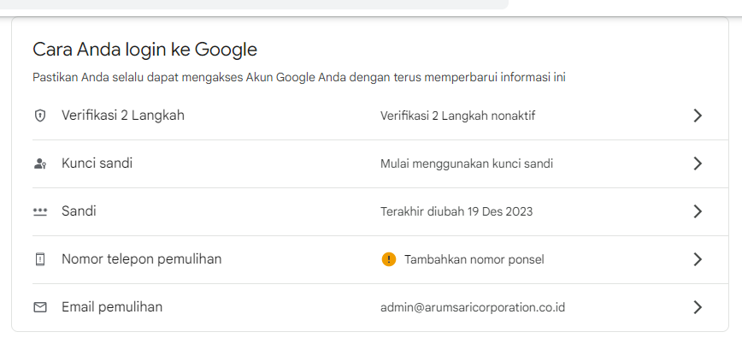
Task: Click the chevron in Email pemulihan row
Action: tap(698, 307)
